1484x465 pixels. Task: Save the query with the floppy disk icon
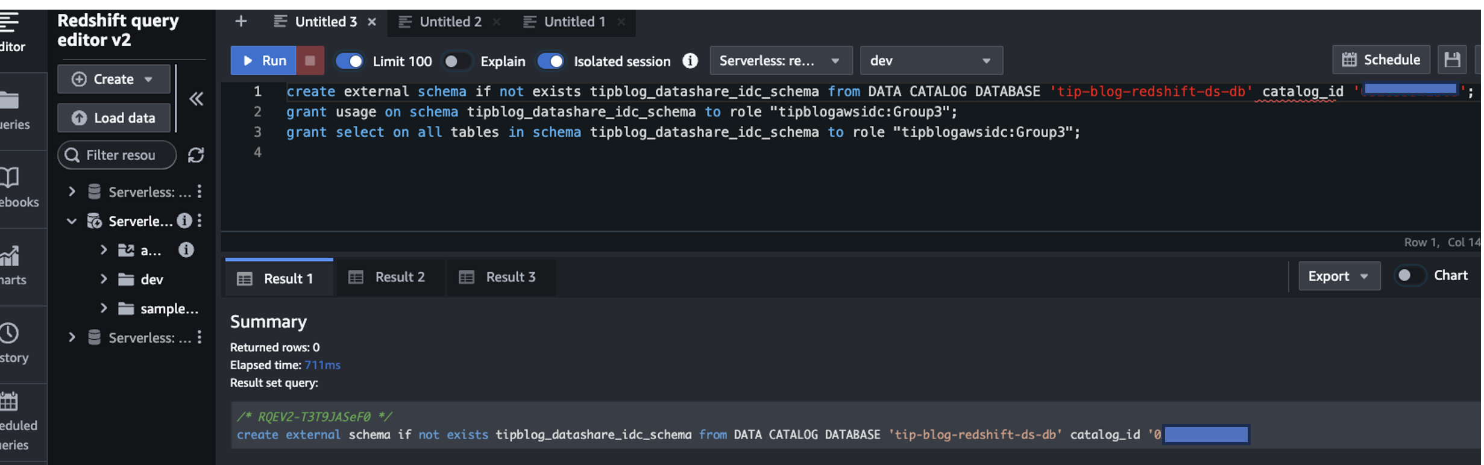pyautogui.click(x=1452, y=60)
